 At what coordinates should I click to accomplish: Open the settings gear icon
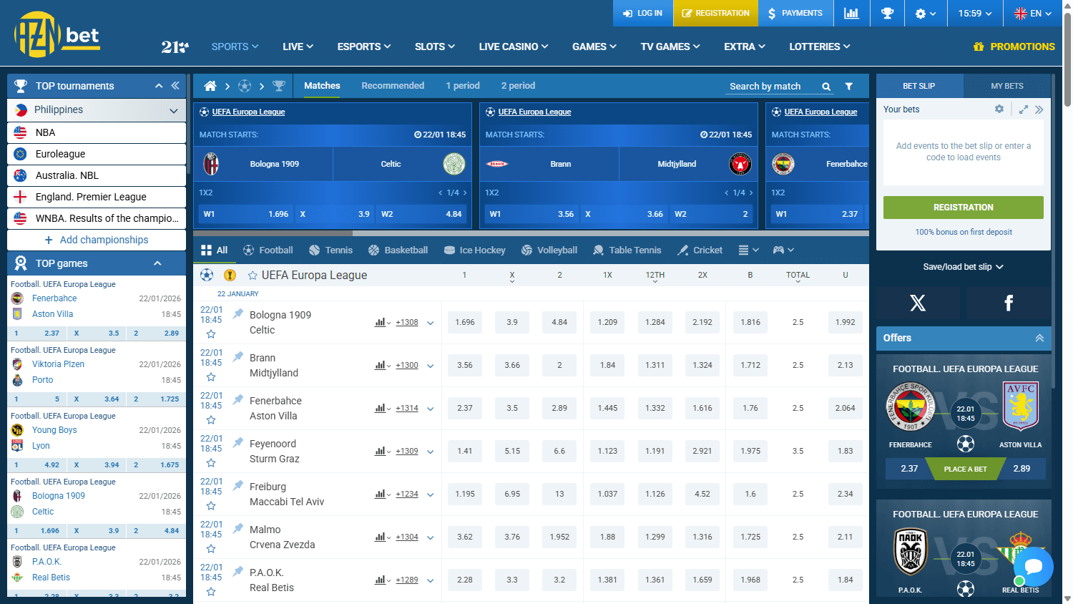coord(921,13)
